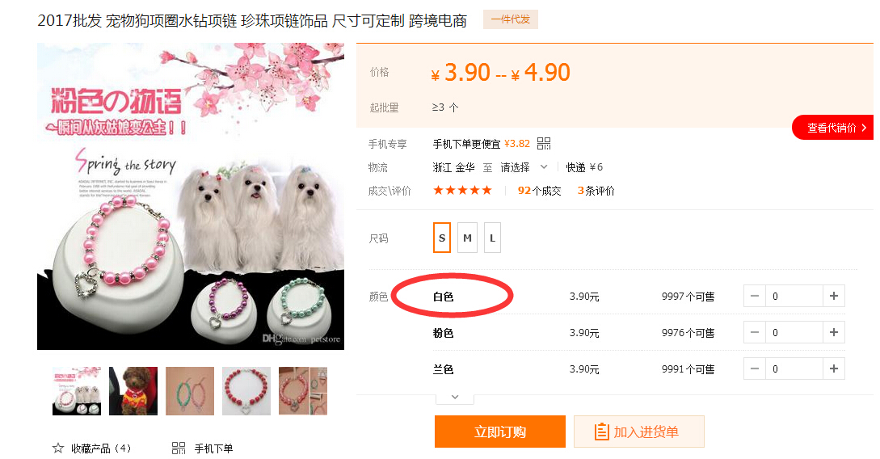Increase 白色 quantity with plus button
Screen dimensions: 880x459
point(833,296)
